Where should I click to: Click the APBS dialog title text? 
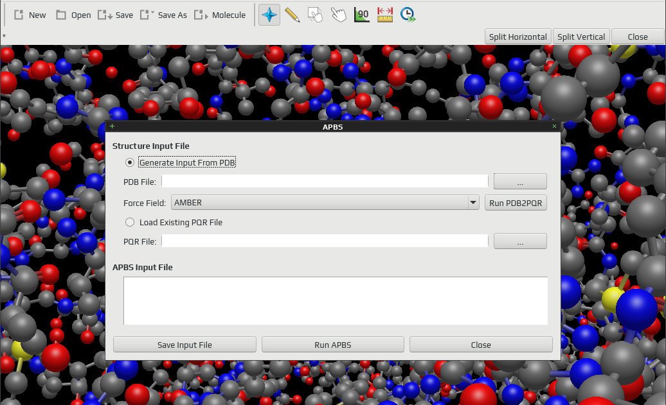tap(332, 127)
